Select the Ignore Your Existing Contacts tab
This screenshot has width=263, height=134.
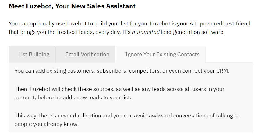161,54
